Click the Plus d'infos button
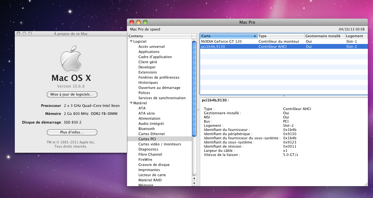373x198 pixels. point(72,132)
